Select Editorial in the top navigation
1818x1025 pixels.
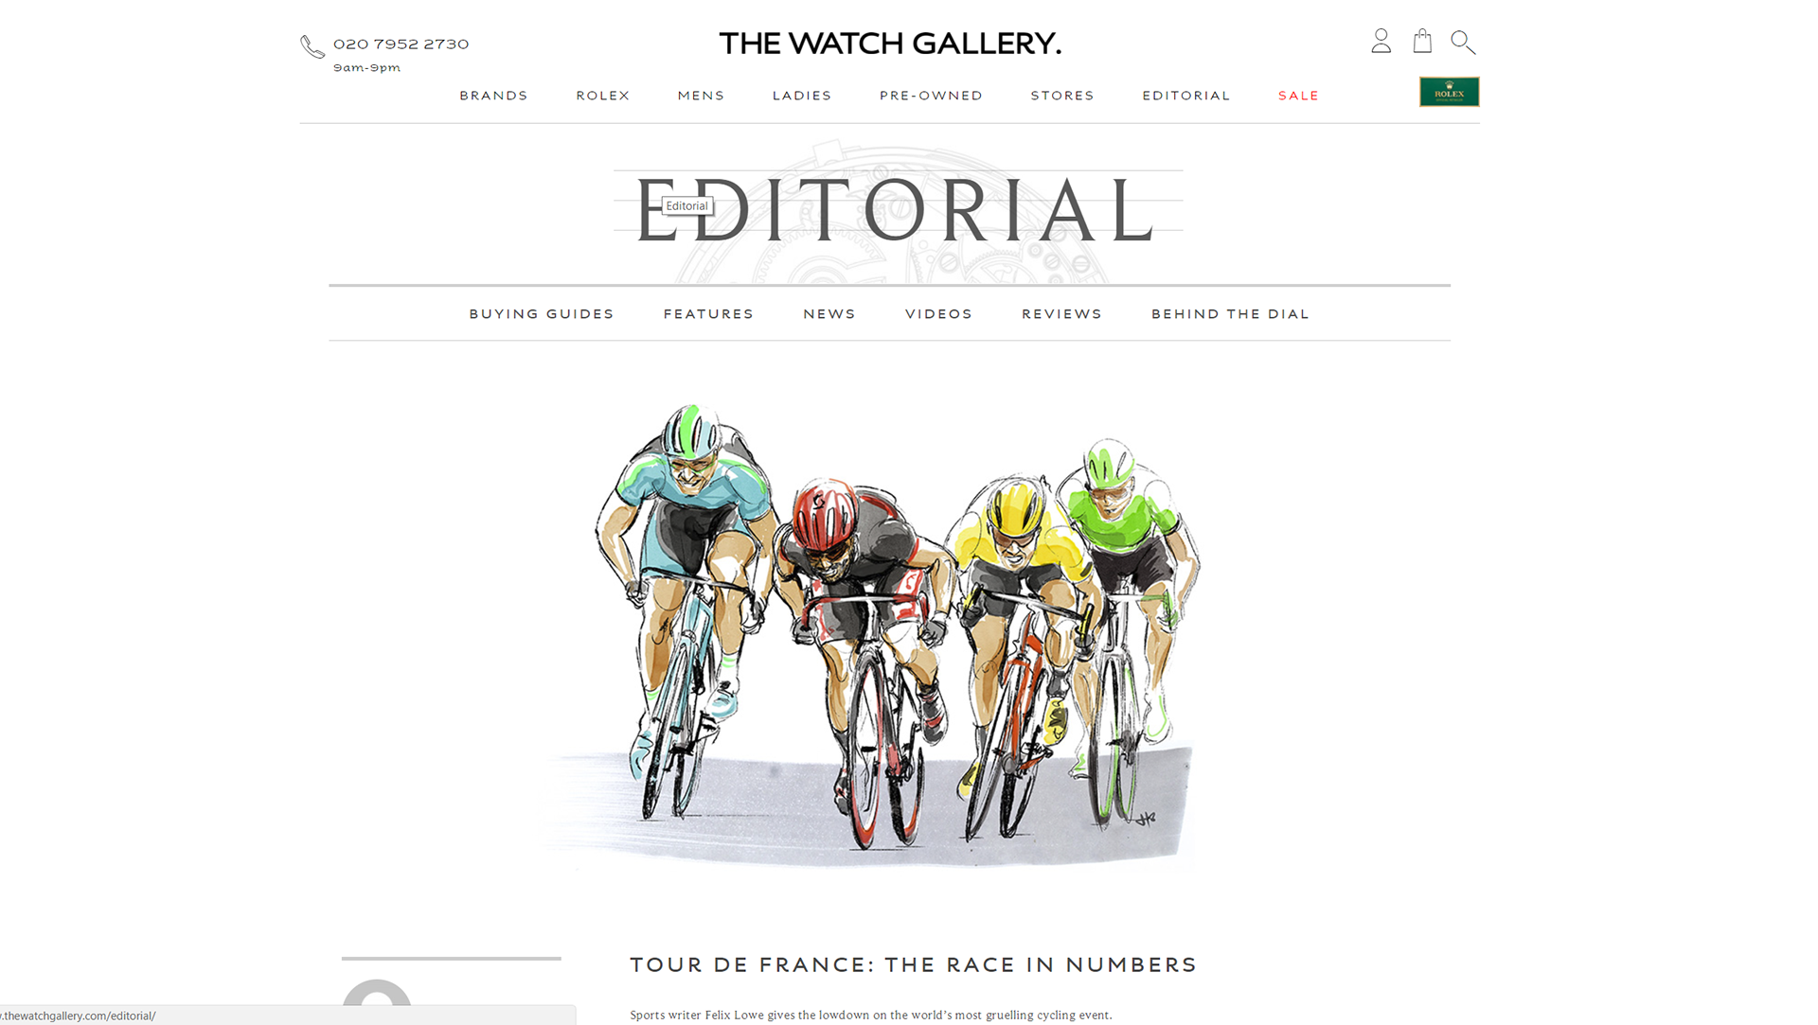(1185, 96)
